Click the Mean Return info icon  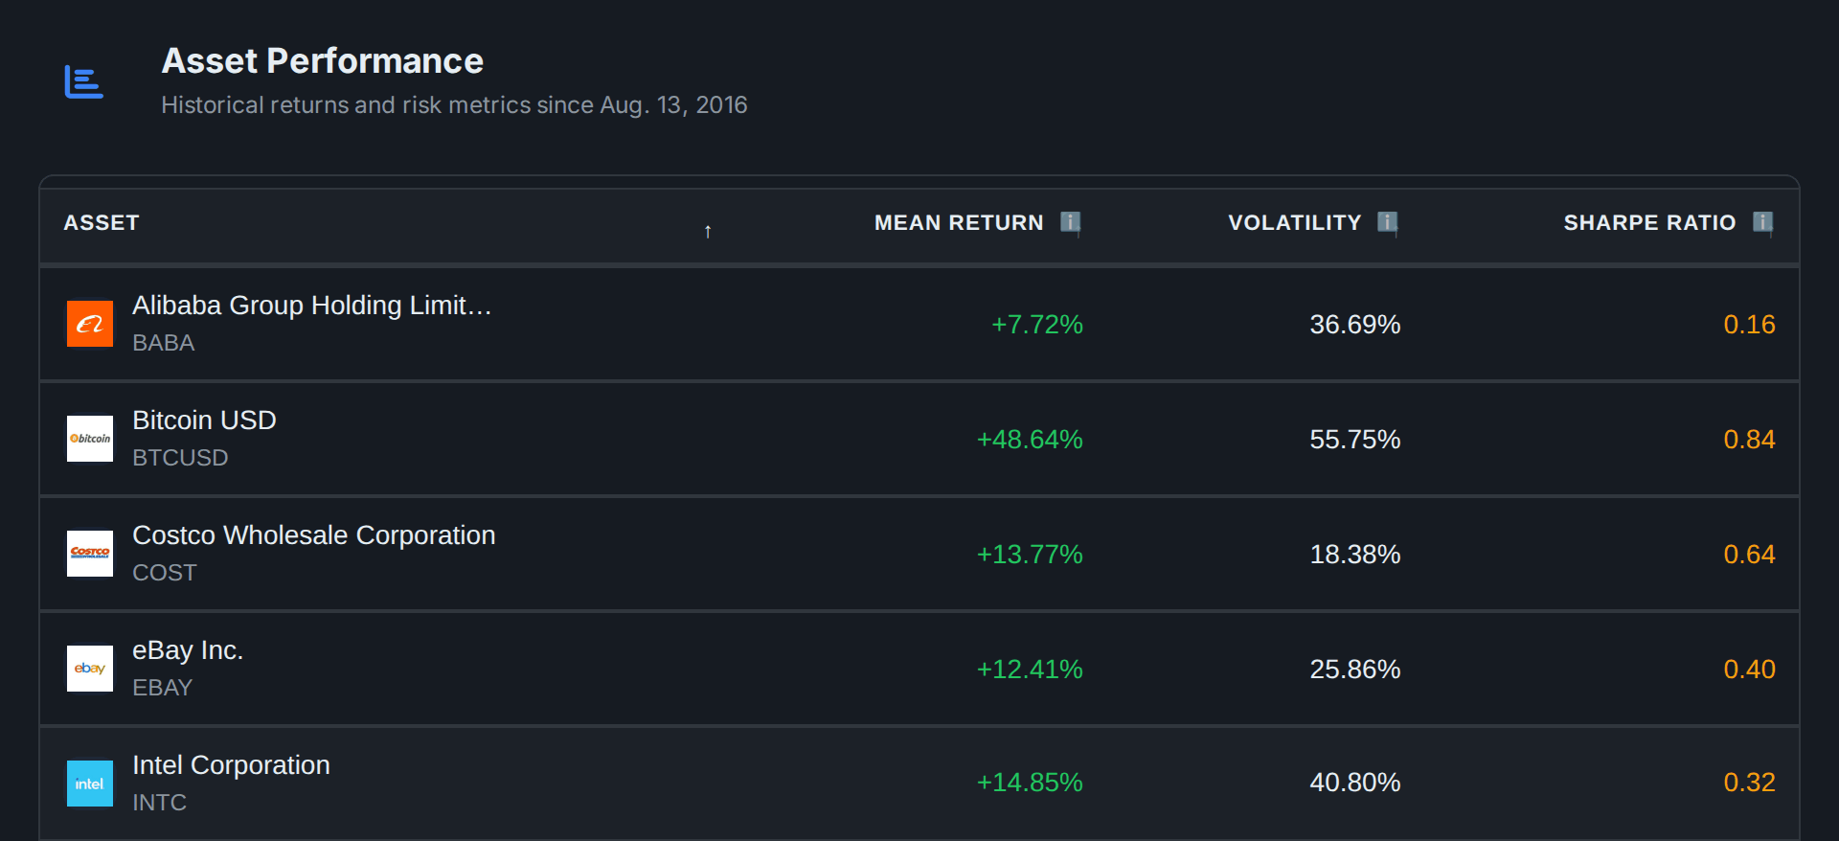coord(1071,223)
